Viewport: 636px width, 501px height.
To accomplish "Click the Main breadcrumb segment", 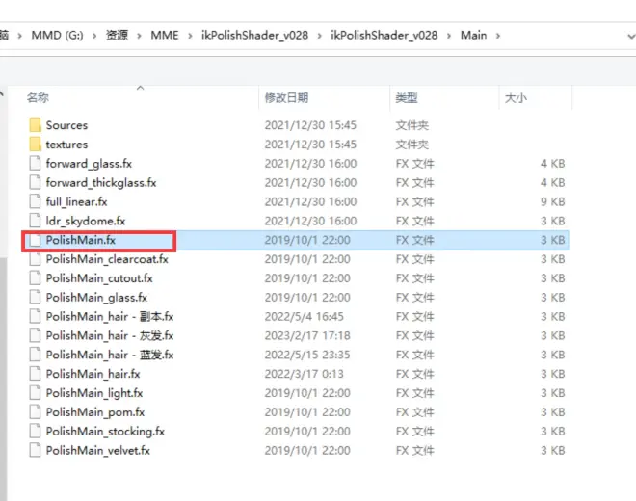I will pyautogui.click(x=473, y=36).
